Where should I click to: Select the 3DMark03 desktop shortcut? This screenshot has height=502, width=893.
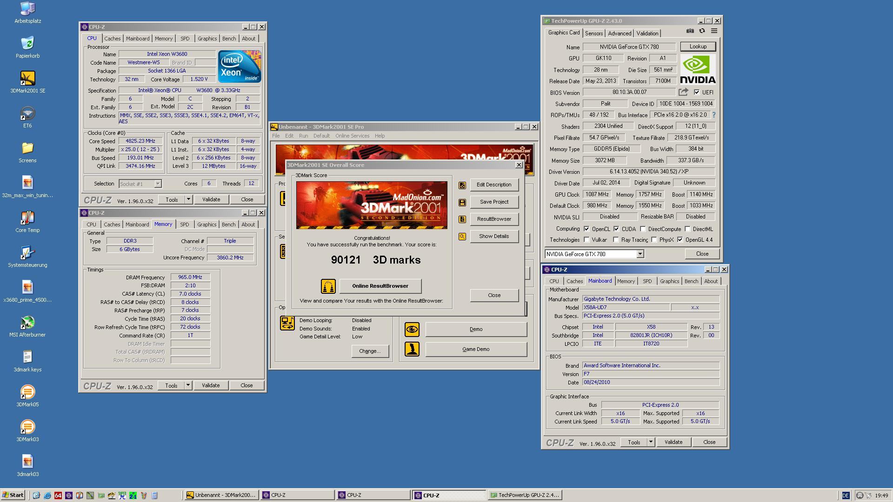point(27,430)
